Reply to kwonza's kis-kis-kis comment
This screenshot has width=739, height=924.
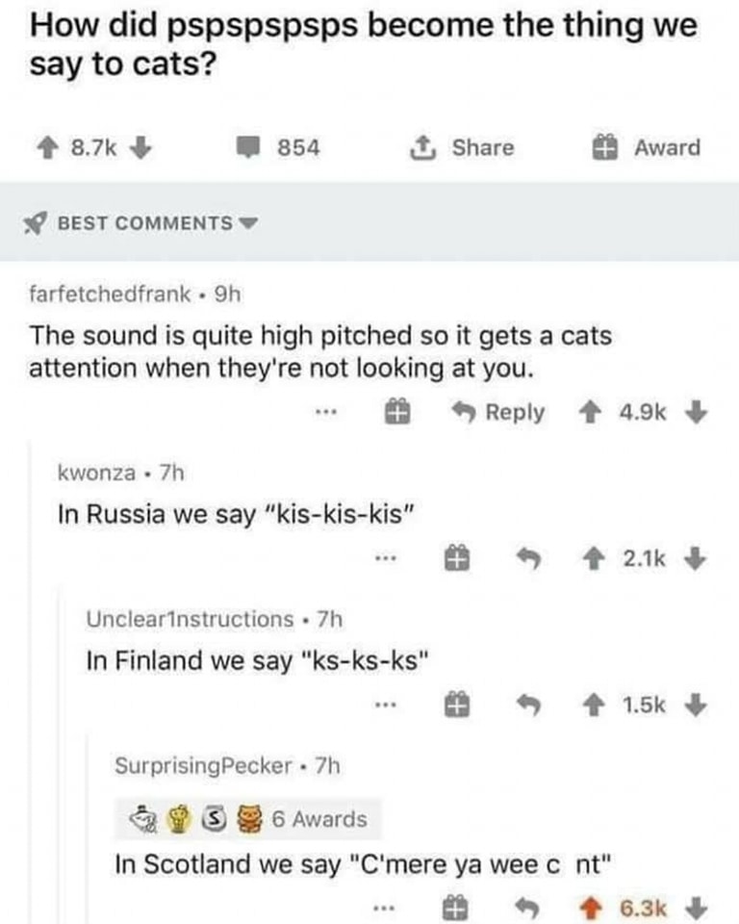528,557
